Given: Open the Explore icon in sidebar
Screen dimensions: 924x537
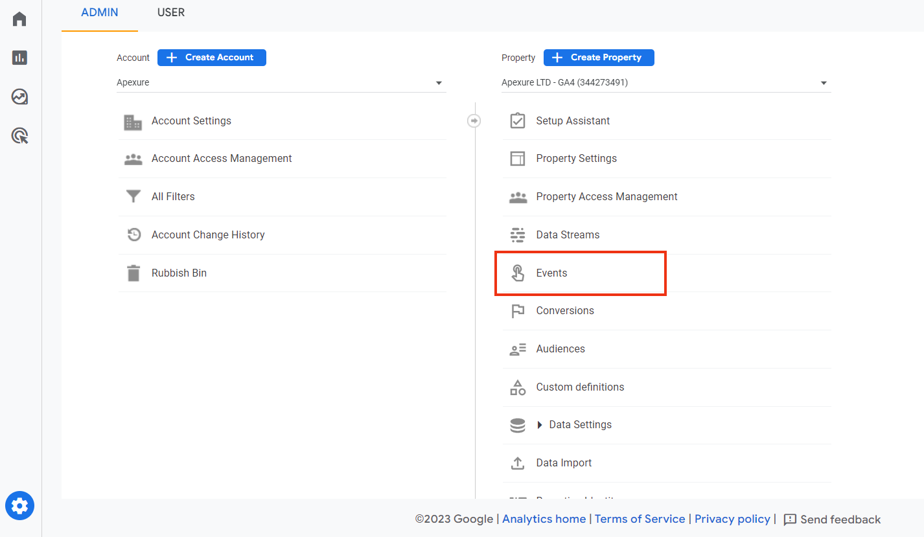Looking at the screenshot, I should 19,97.
